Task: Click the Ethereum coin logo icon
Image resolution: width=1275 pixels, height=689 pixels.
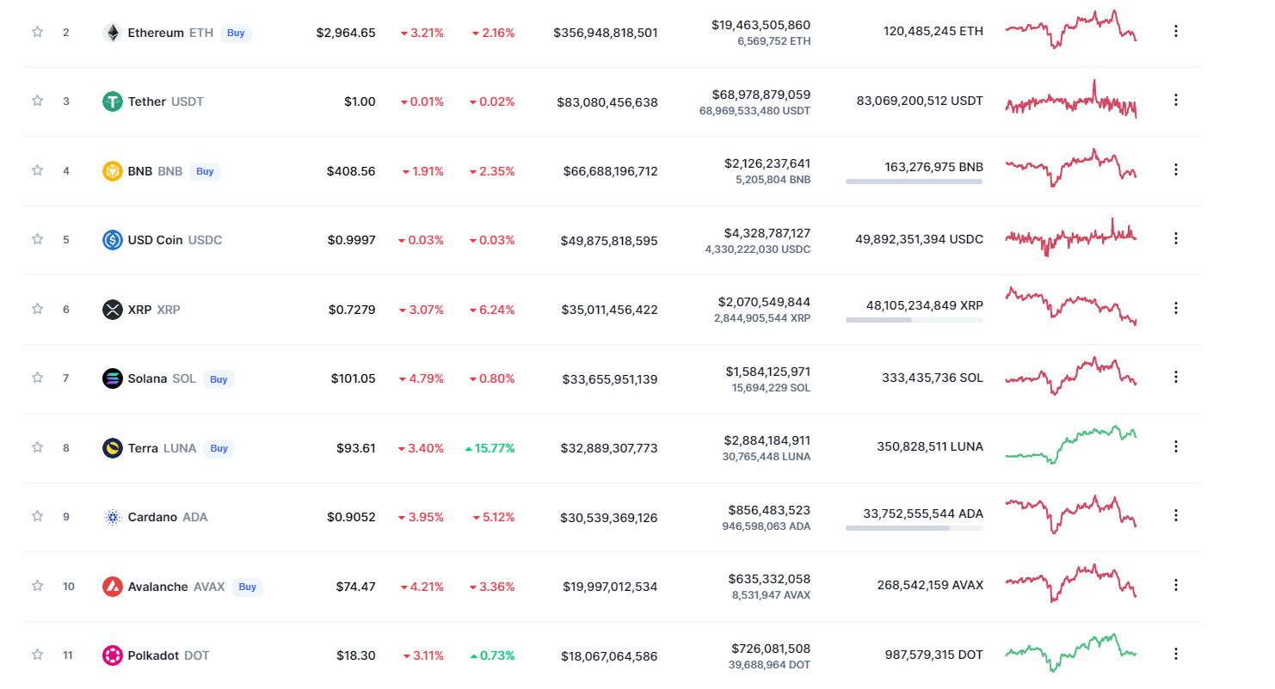Action: [x=113, y=33]
